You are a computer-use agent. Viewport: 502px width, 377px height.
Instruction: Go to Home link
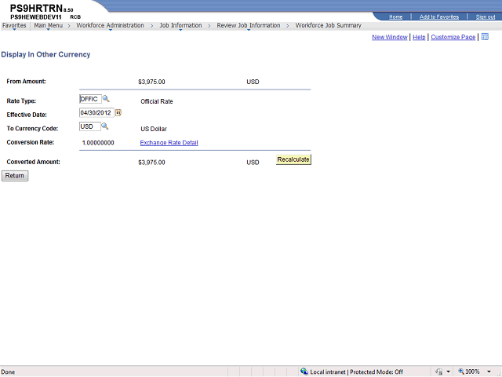pyautogui.click(x=395, y=16)
